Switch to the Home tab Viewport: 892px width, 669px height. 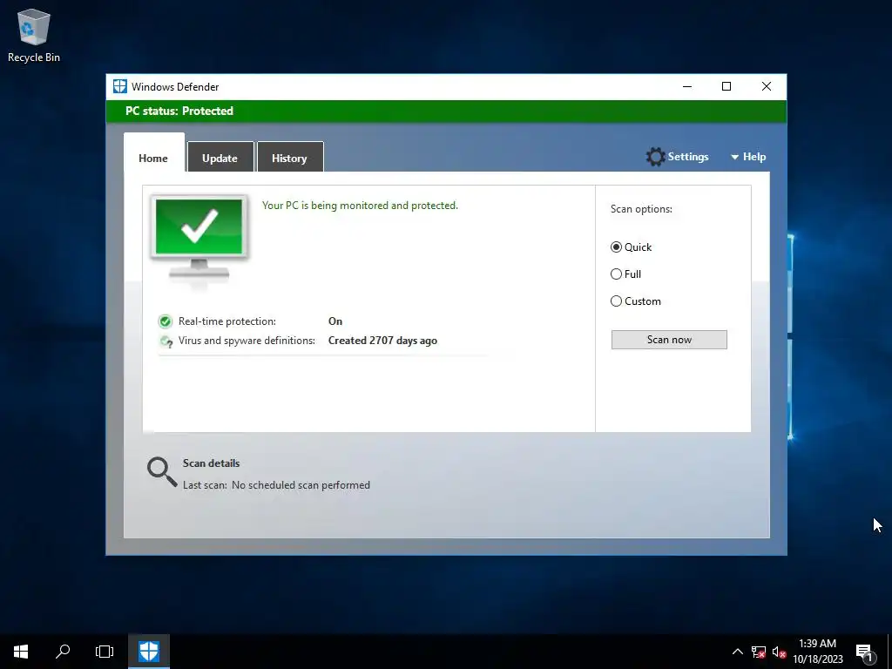pos(153,159)
